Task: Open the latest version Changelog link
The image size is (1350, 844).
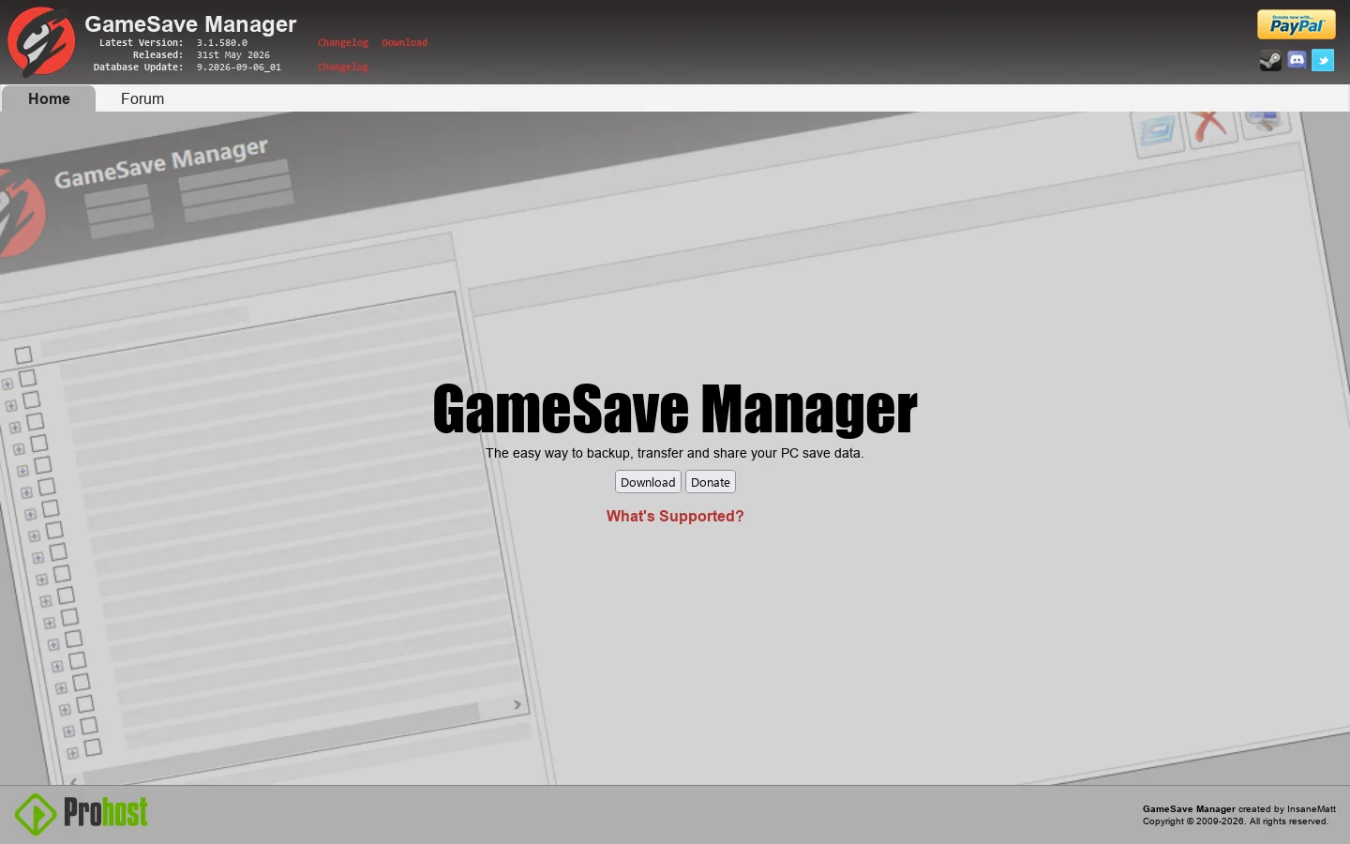Action: (343, 43)
